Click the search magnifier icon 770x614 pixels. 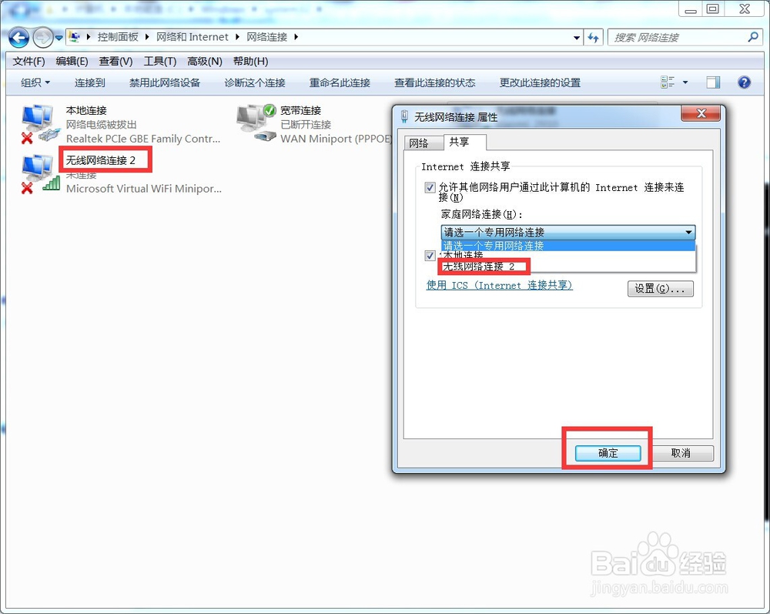click(753, 37)
